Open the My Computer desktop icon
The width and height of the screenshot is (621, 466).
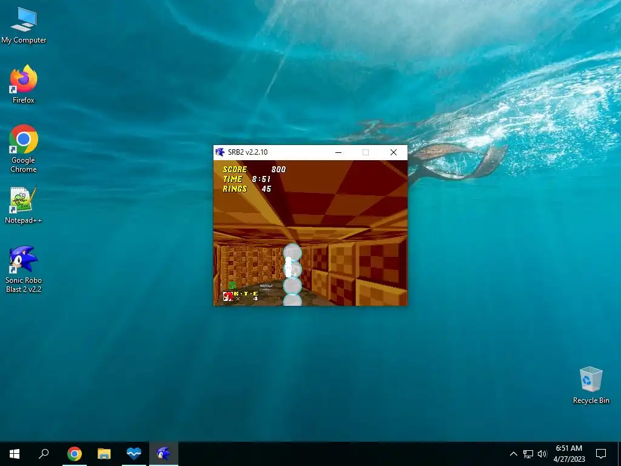[x=24, y=25]
